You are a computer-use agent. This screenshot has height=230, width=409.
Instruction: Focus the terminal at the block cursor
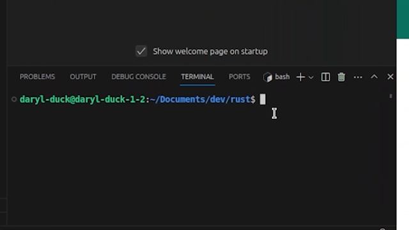(263, 100)
